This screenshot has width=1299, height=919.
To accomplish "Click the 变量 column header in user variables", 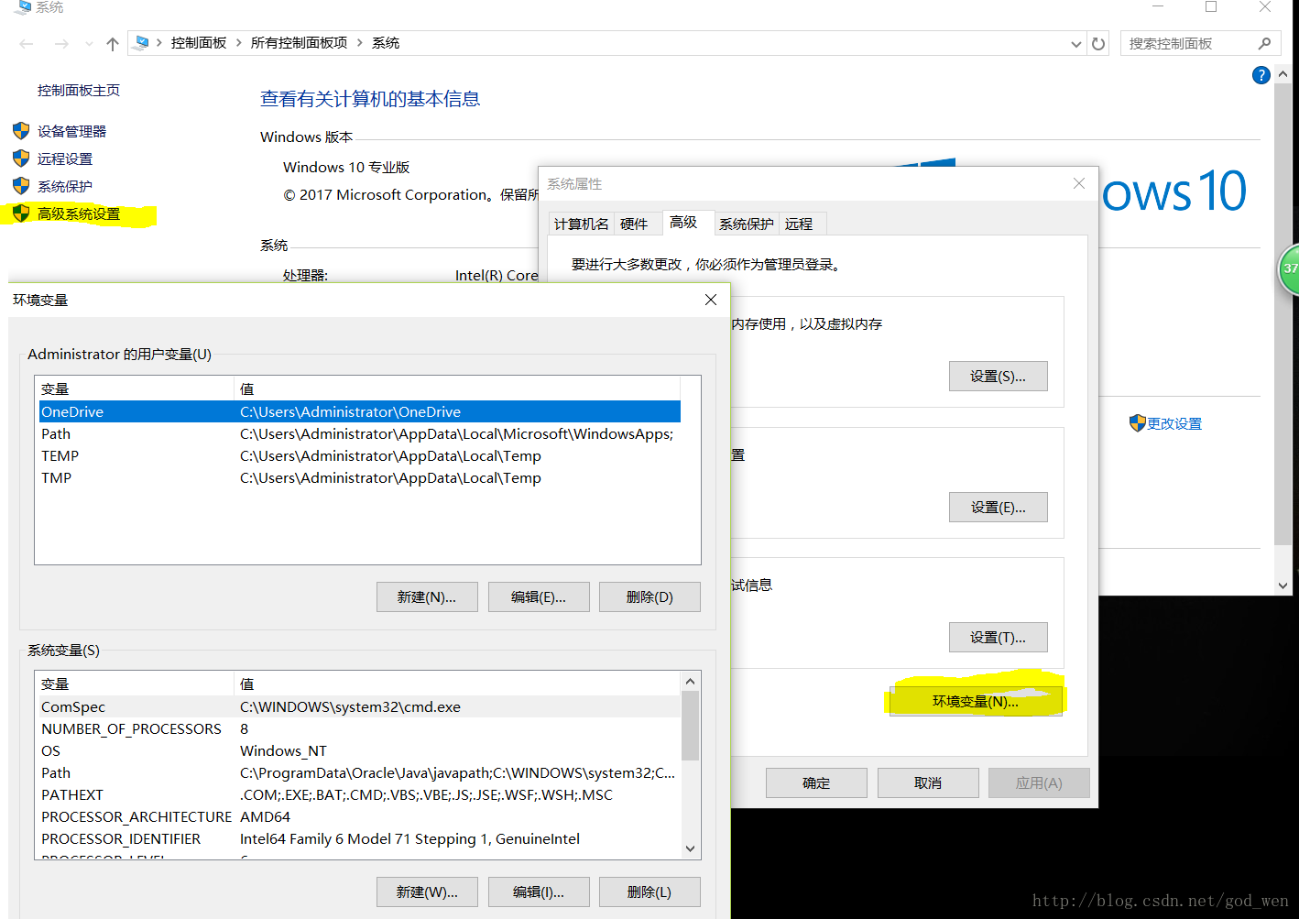I will (x=135, y=388).
